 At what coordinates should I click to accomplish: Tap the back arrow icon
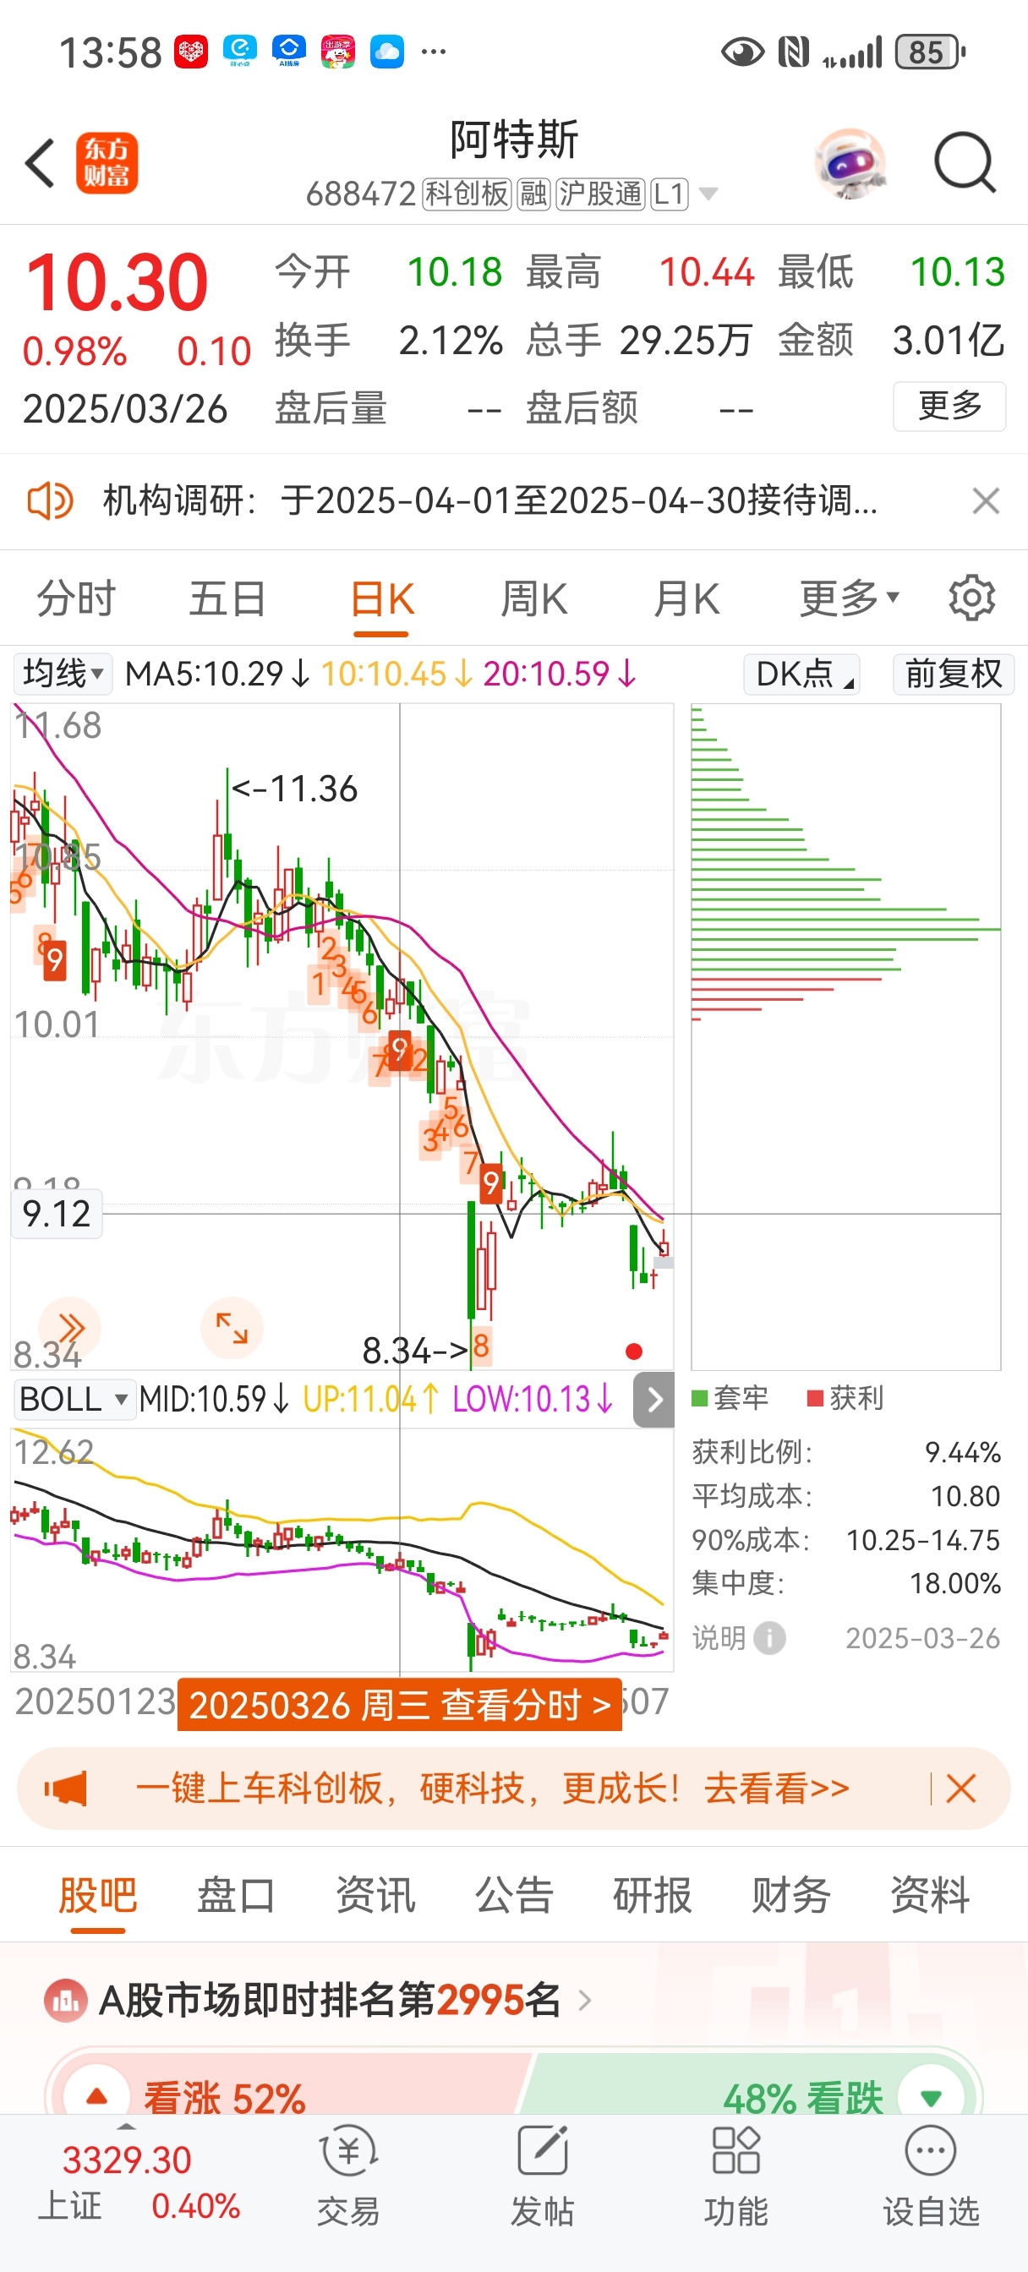coord(41,163)
